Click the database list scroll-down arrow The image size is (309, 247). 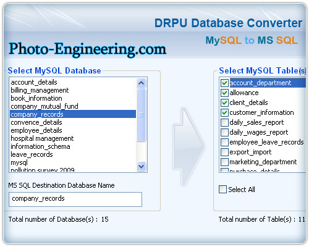(x=142, y=166)
